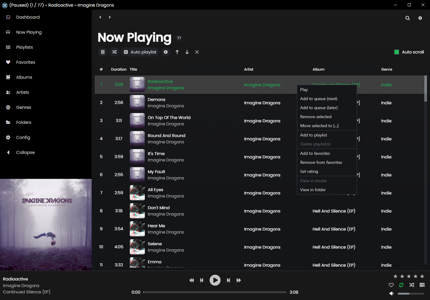The height and width of the screenshot is (300, 430).
Task: Move selected track up
Action: tap(177, 52)
